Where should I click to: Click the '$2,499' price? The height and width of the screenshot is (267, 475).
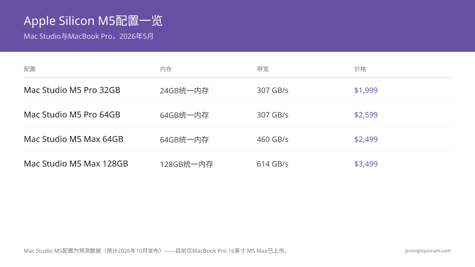[366, 140]
